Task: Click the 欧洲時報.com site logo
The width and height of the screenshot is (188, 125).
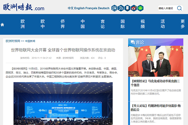Action: [x=24, y=8]
